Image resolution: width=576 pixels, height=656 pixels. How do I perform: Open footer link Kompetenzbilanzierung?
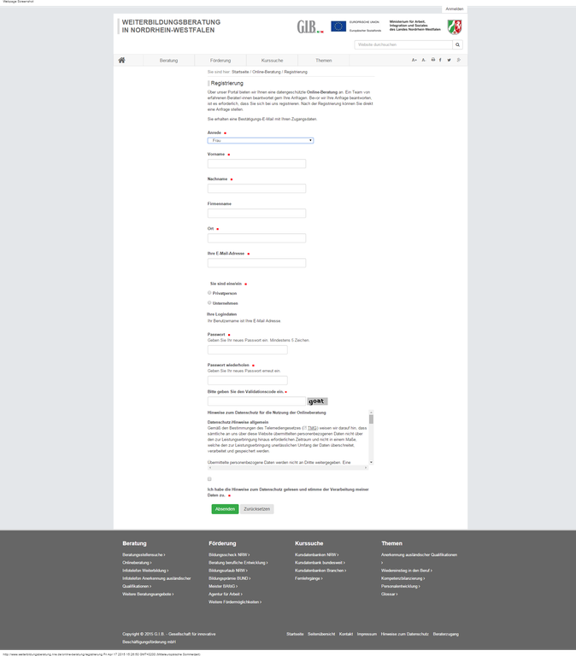click(403, 578)
